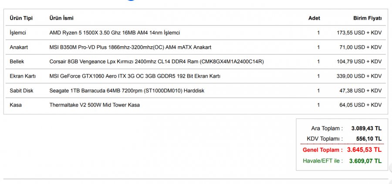Click the price 104,79 USD + KDV
The width and height of the screenshot is (392, 184).
point(359,61)
